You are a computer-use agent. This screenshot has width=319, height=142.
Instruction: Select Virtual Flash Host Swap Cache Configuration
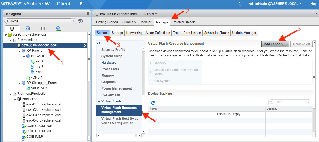[x=120, y=121]
